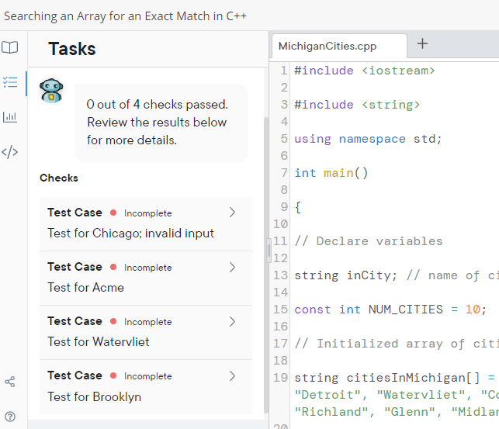The image size is (499, 429).
Task: Select 'Test for Watervliet' text
Action: click(x=99, y=342)
